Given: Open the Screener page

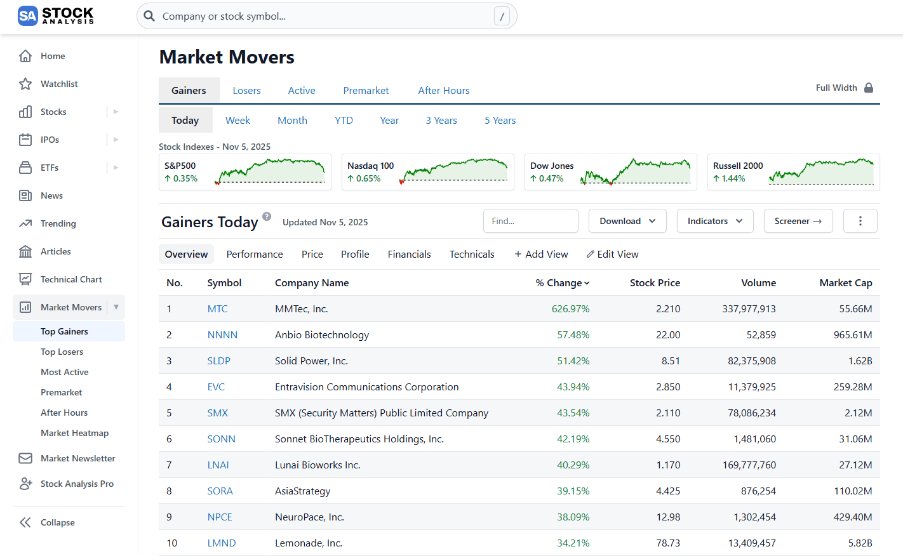Looking at the screenshot, I should pyautogui.click(x=798, y=220).
